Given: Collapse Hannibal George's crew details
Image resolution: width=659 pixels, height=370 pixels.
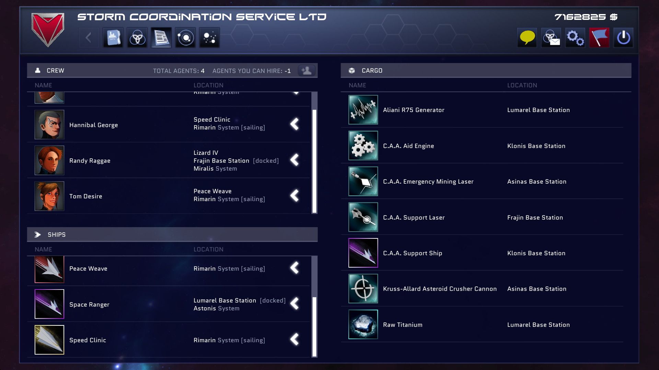Looking at the screenshot, I should tap(294, 124).
